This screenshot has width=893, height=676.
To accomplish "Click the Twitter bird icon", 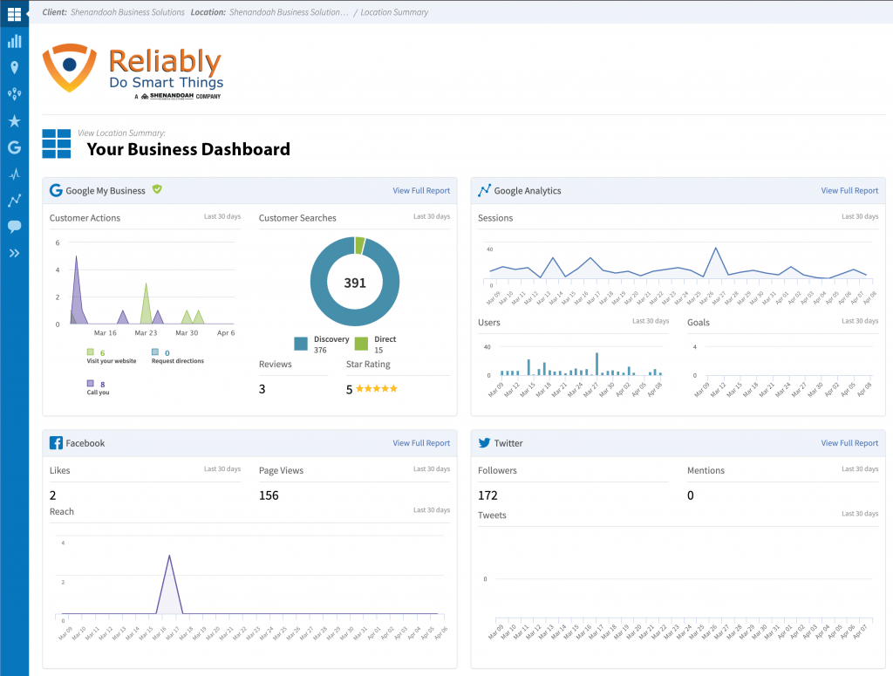I will 484,442.
